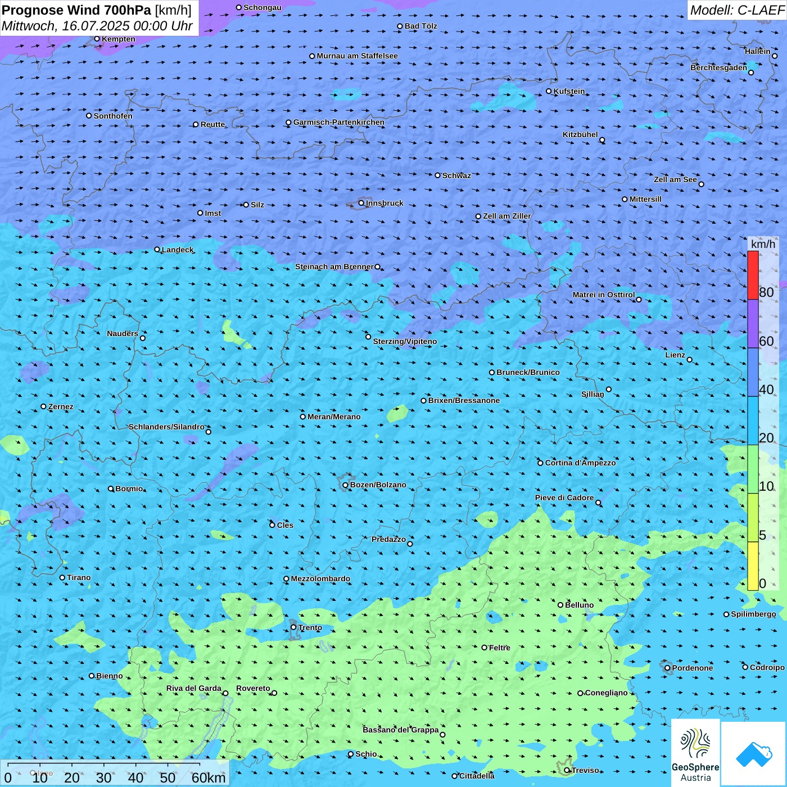
Task: Click the 'Schlanders/Silandro' label
Action: point(167,427)
